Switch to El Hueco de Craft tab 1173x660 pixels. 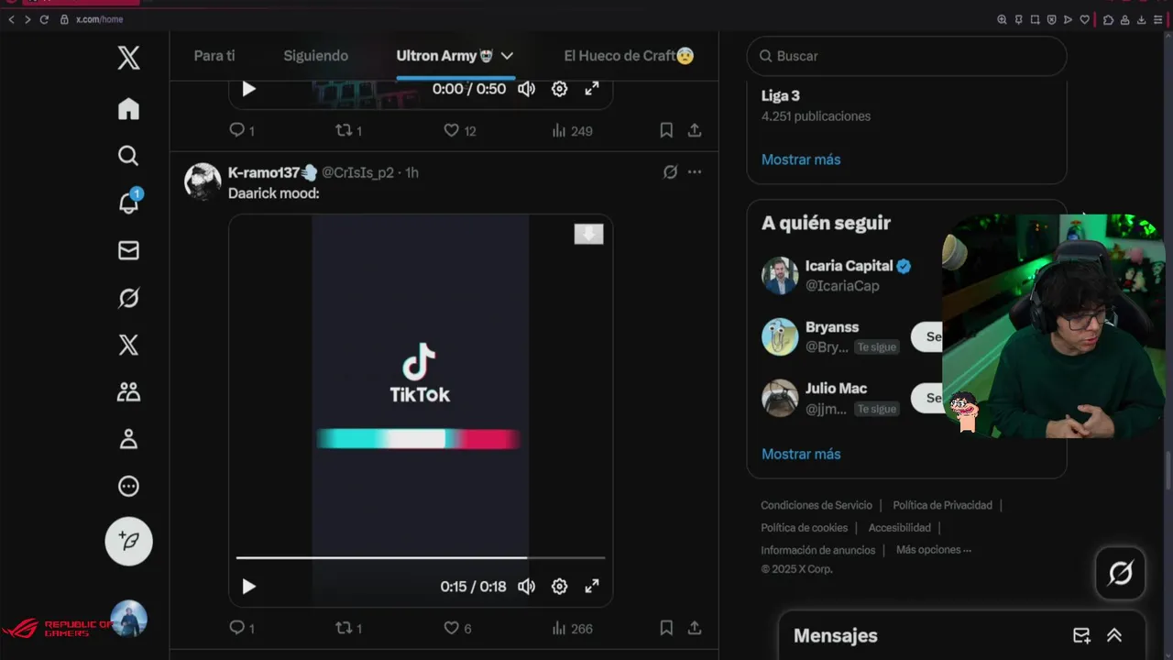pos(629,56)
